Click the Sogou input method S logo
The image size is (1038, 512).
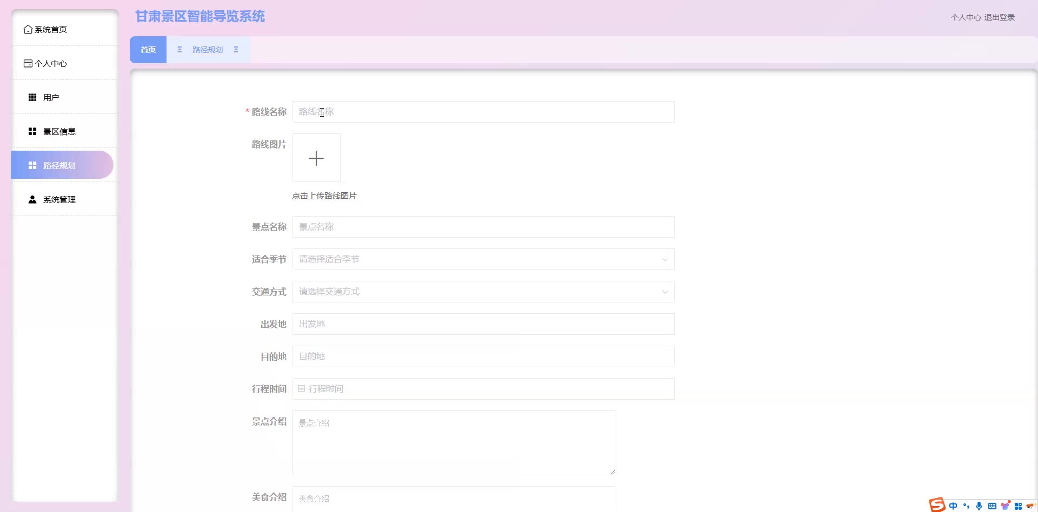click(937, 504)
